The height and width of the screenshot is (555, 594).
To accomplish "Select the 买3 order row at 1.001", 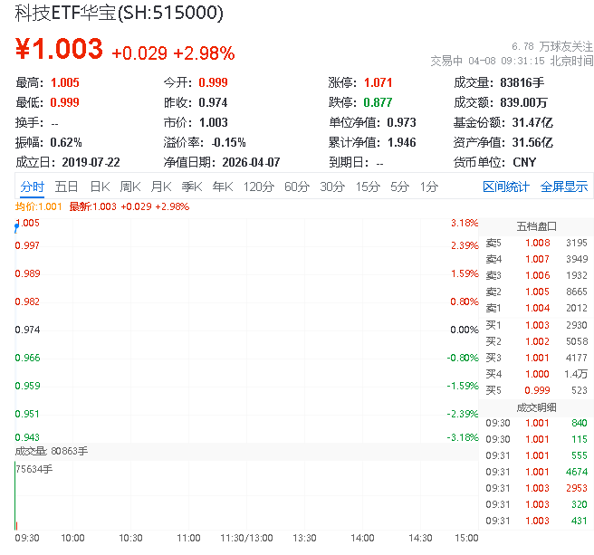I will pos(536,358).
